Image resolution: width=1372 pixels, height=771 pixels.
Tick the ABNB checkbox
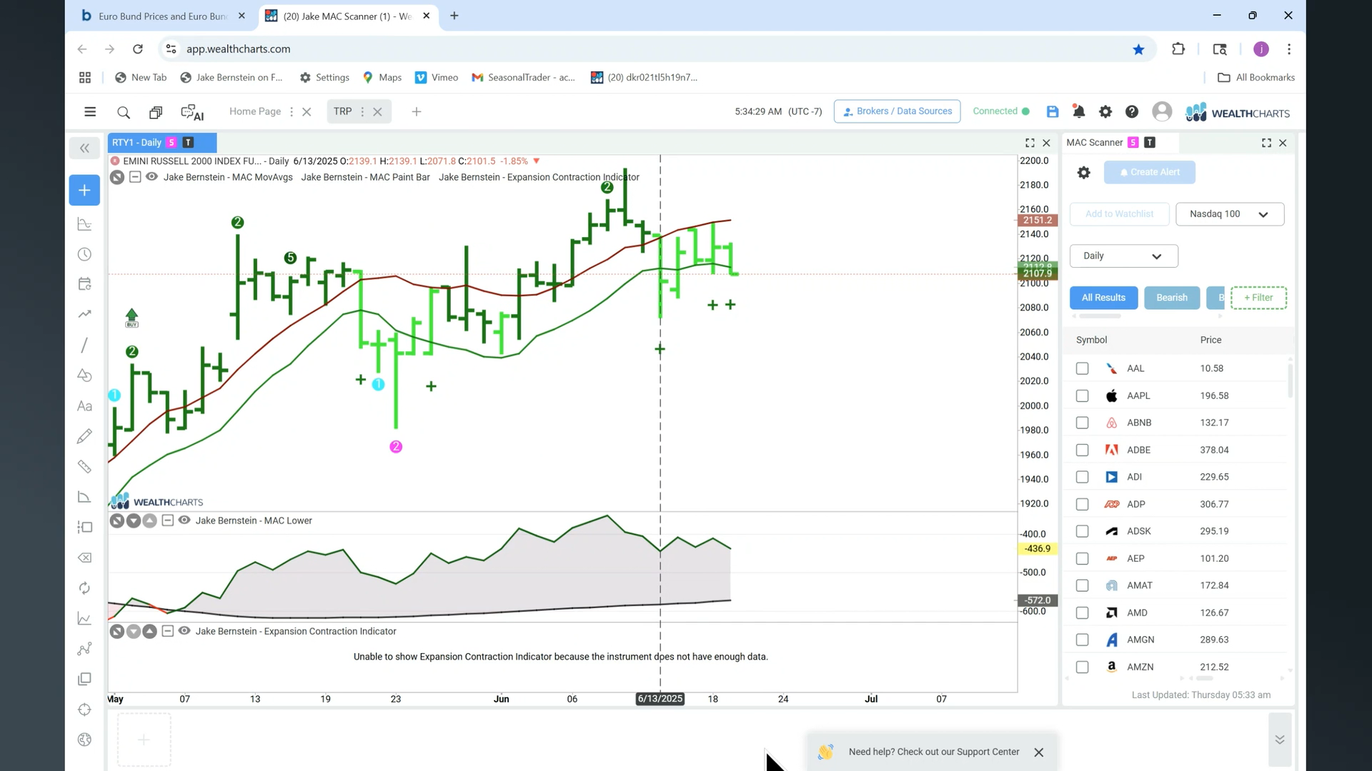(1082, 423)
